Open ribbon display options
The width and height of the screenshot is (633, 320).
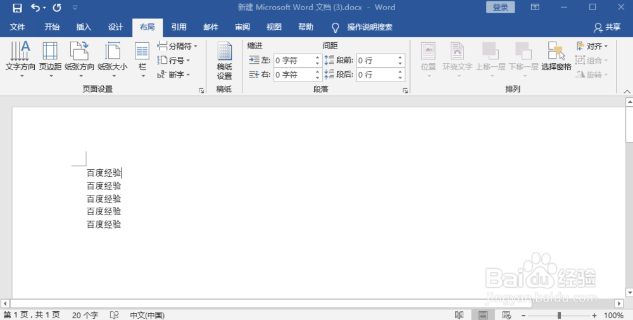click(535, 7)
